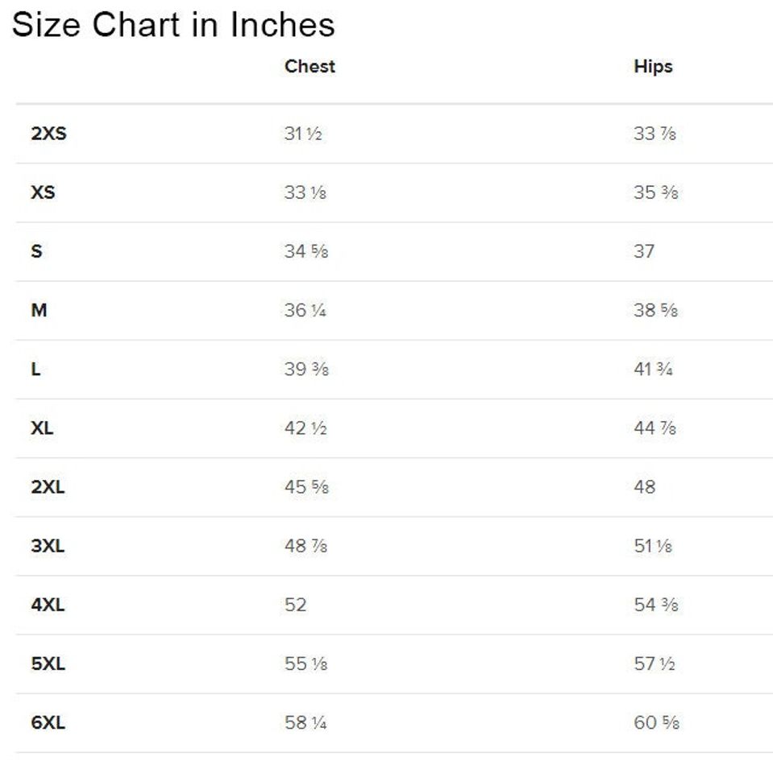This screenshot has width=773, height=773.
Task: Click the Hips column header
Action: (x=653, y=67)
